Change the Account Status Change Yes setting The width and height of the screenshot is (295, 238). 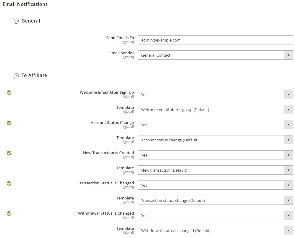point(215,125)
